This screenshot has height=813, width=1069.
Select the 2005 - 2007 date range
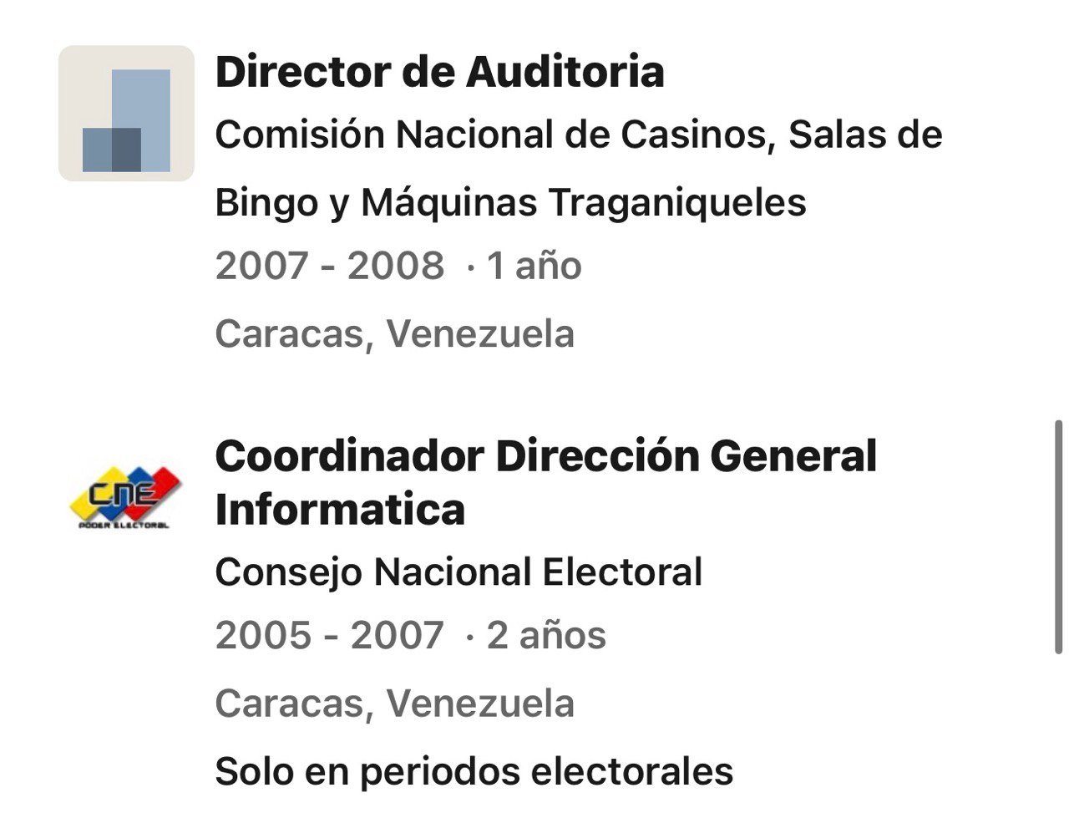click(330, 635)
